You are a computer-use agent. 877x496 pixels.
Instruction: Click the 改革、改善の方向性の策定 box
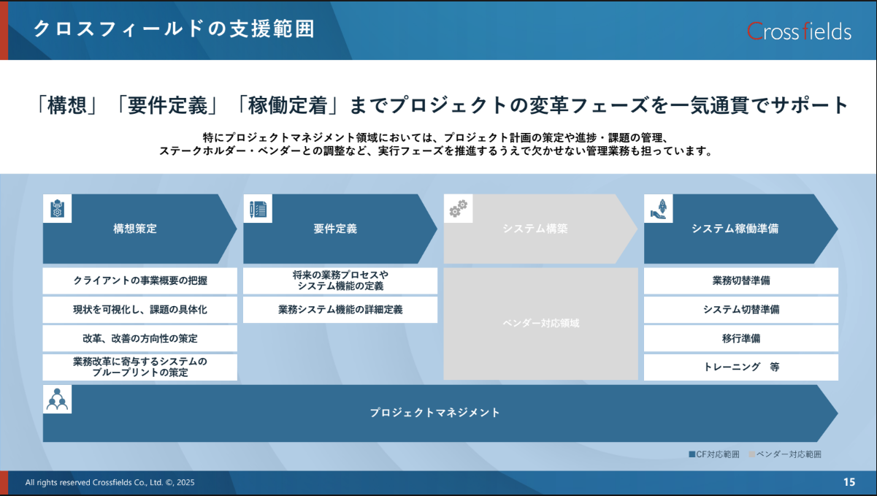point(140,338)
